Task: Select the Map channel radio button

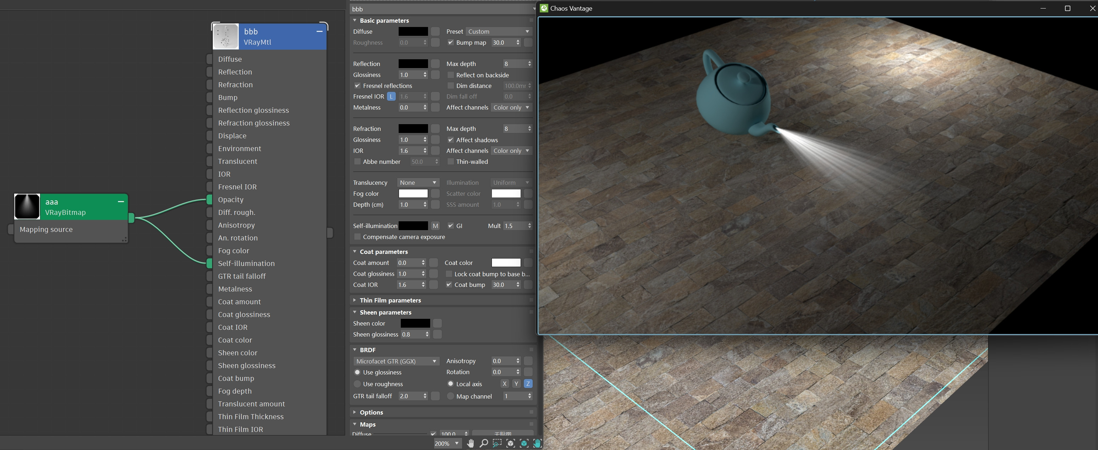Action: (450, 396)
